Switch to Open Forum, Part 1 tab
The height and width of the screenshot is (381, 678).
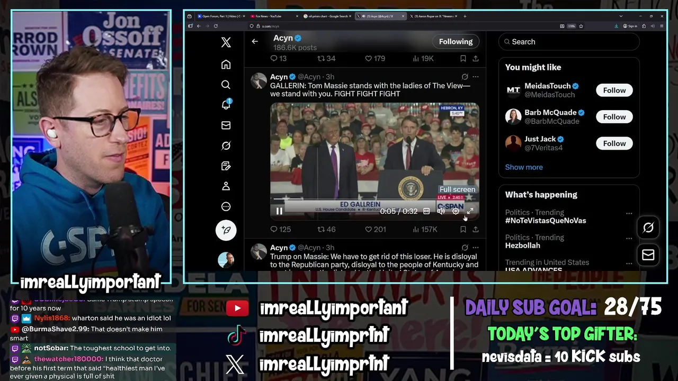click(x=221, y=16)
